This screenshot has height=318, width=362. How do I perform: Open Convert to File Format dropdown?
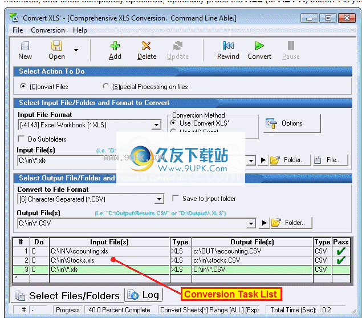click(x=159, y=199)
